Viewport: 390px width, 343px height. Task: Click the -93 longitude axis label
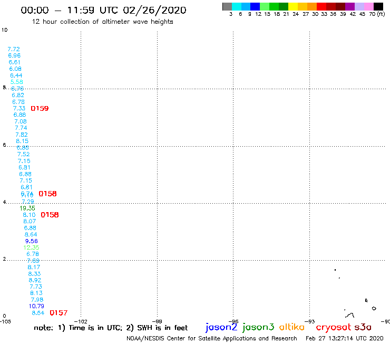(310, 321)
